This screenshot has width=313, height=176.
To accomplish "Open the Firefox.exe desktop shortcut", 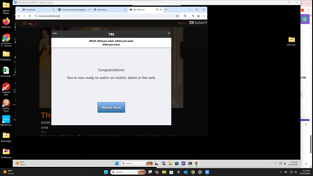I will point(6,23).
